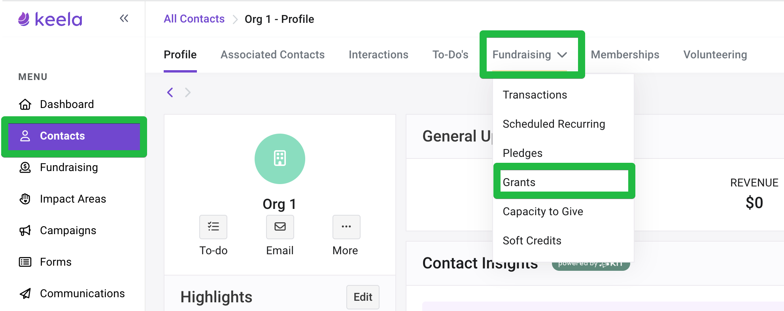This screenshot has height=311, width=784.
Task: Choose Transactions in the dropdown menu
Action: pyautogui.click(x=535, y=95)
